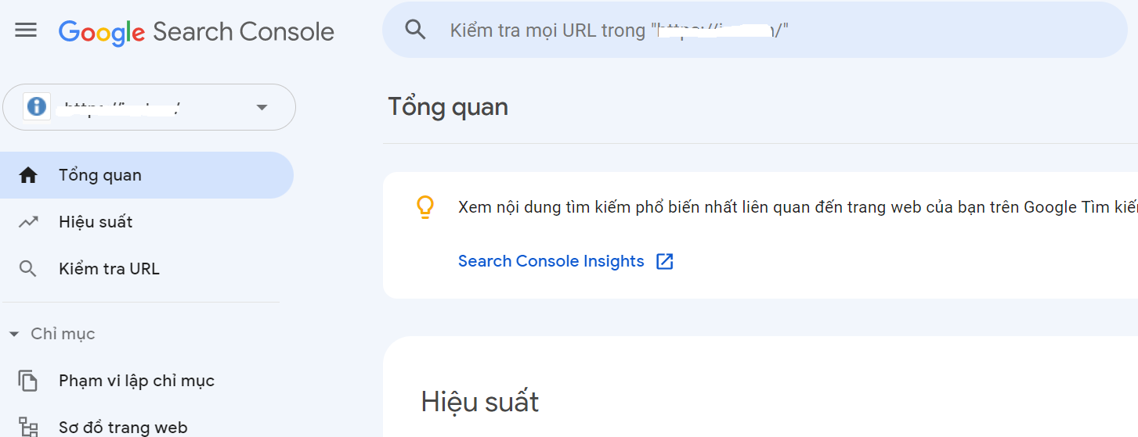
Task: Click the magnifier icon in search bar
Action: click(x=415, y=30)
